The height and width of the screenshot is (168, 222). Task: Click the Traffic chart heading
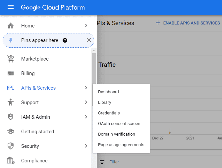107,65
